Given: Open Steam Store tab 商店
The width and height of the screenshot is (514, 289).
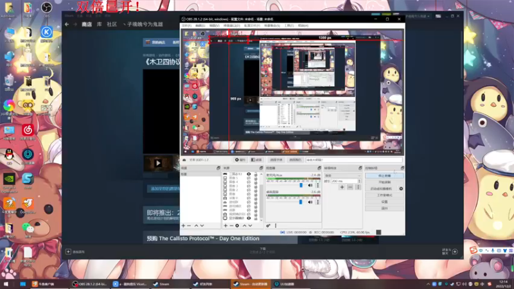Looking at the screenshot, I should [87, 24].
